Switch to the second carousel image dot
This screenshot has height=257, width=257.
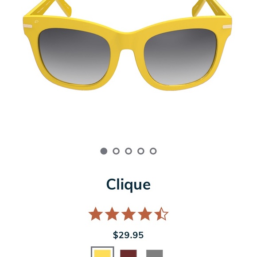point(116,151)
